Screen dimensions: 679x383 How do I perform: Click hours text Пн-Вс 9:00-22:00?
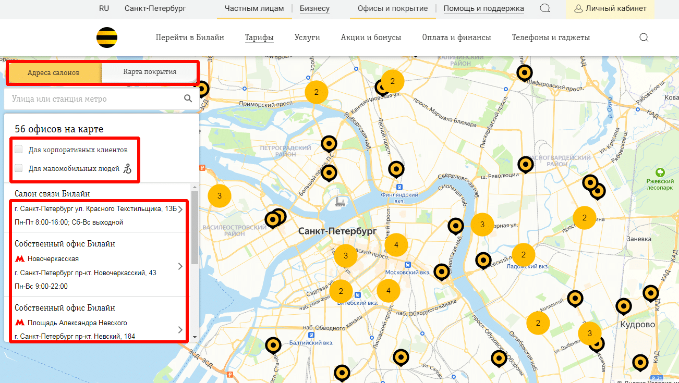[41, 286]
